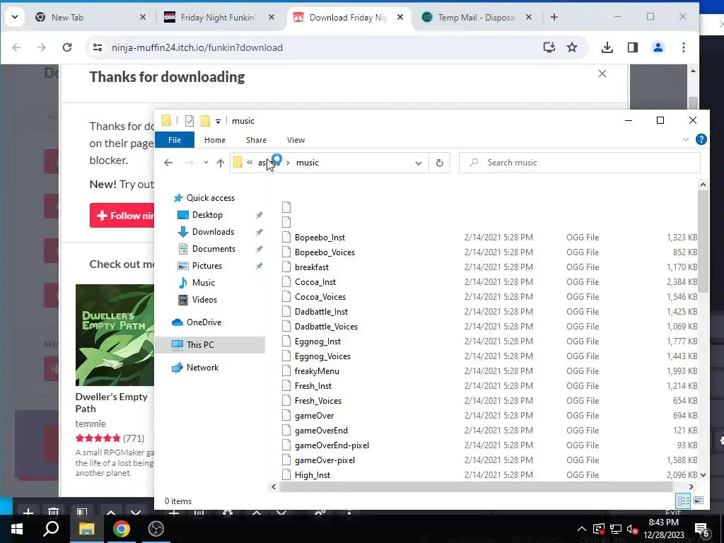Open Customize Quick Access Toolbar dropdown
The height and width of the screenshot is (543, 724).
[x=218, y=122]
